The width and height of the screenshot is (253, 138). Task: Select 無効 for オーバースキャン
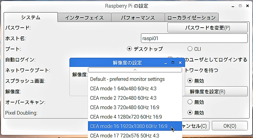[x=190, y=102]
